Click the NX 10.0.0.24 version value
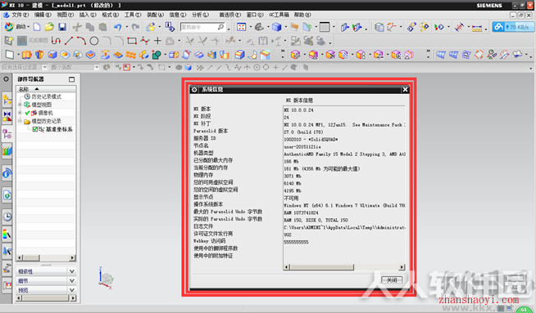This screenshot has width=536, height=313. tap(298, 110)
